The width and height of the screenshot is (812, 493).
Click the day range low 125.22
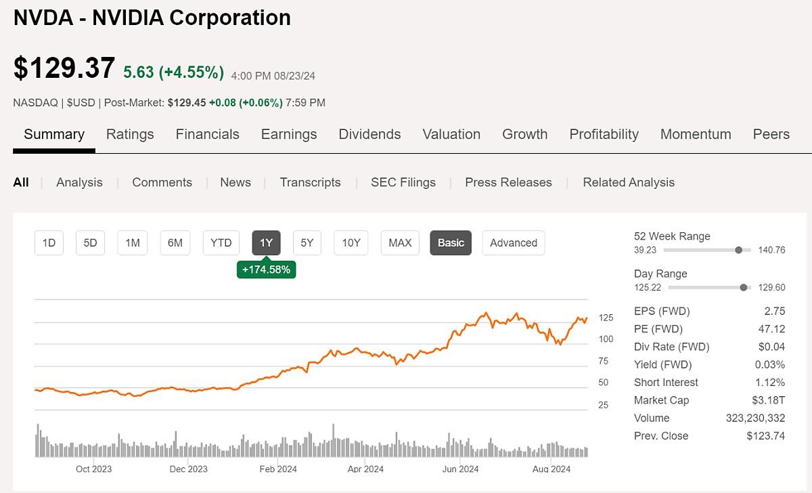[648, 287]
